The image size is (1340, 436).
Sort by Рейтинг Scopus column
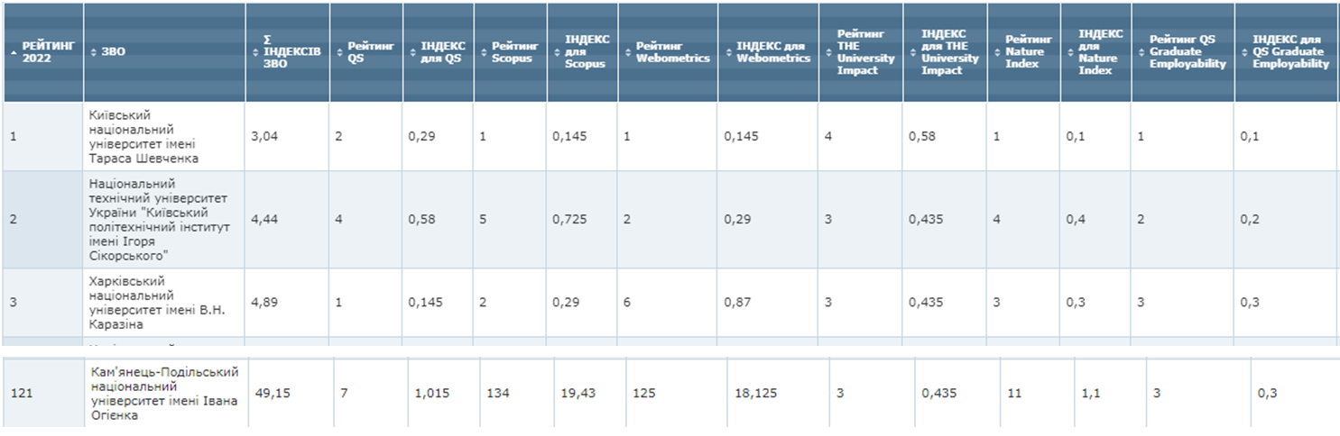tap(513, 52)
